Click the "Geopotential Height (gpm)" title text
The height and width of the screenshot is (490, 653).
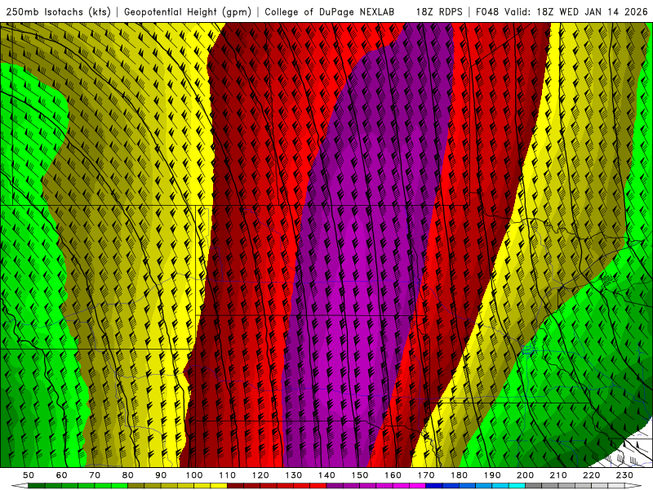click(x=188, y=11)
